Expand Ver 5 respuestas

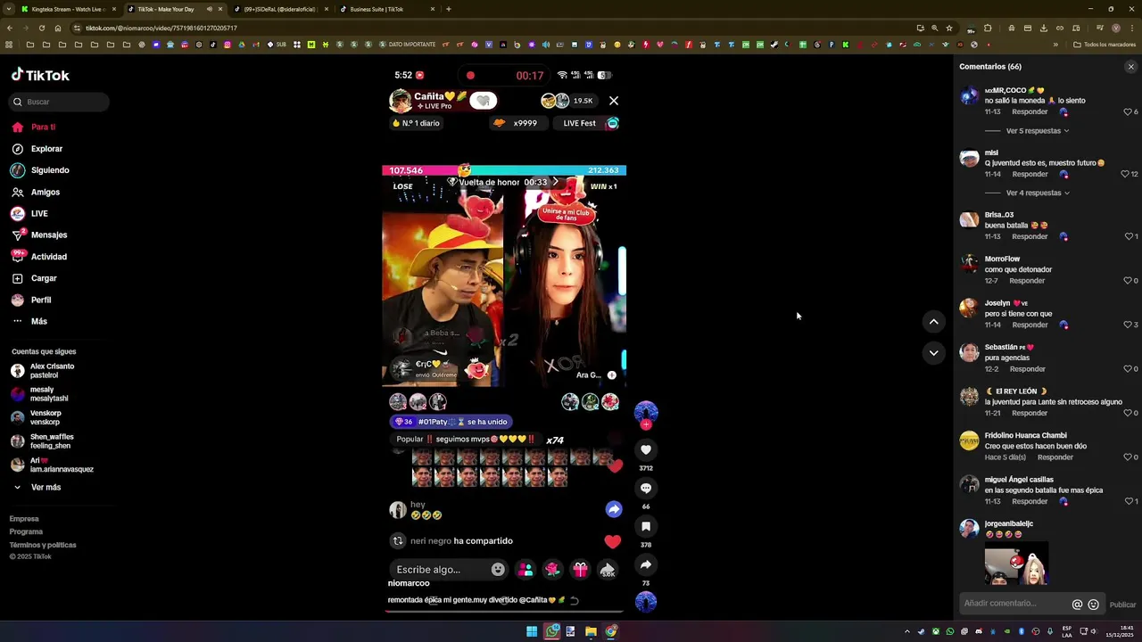[x=1038, y=131]
